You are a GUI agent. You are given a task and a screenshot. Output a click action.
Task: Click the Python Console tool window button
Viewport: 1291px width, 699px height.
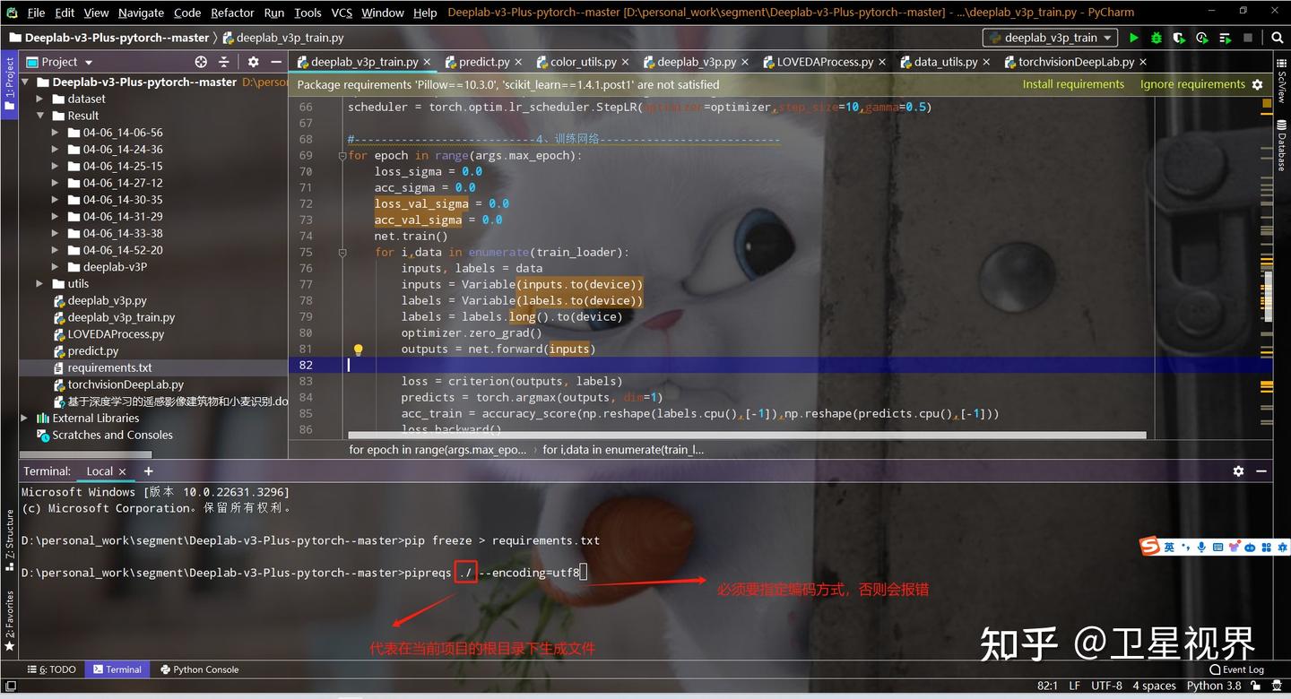point(199,669)
